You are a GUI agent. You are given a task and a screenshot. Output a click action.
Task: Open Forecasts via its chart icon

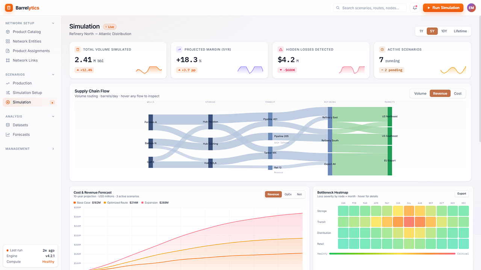(x=8, y=135)
